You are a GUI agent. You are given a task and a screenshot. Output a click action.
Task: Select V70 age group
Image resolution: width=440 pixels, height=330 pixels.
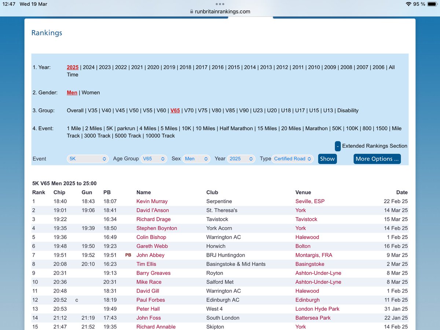point(189,110)
